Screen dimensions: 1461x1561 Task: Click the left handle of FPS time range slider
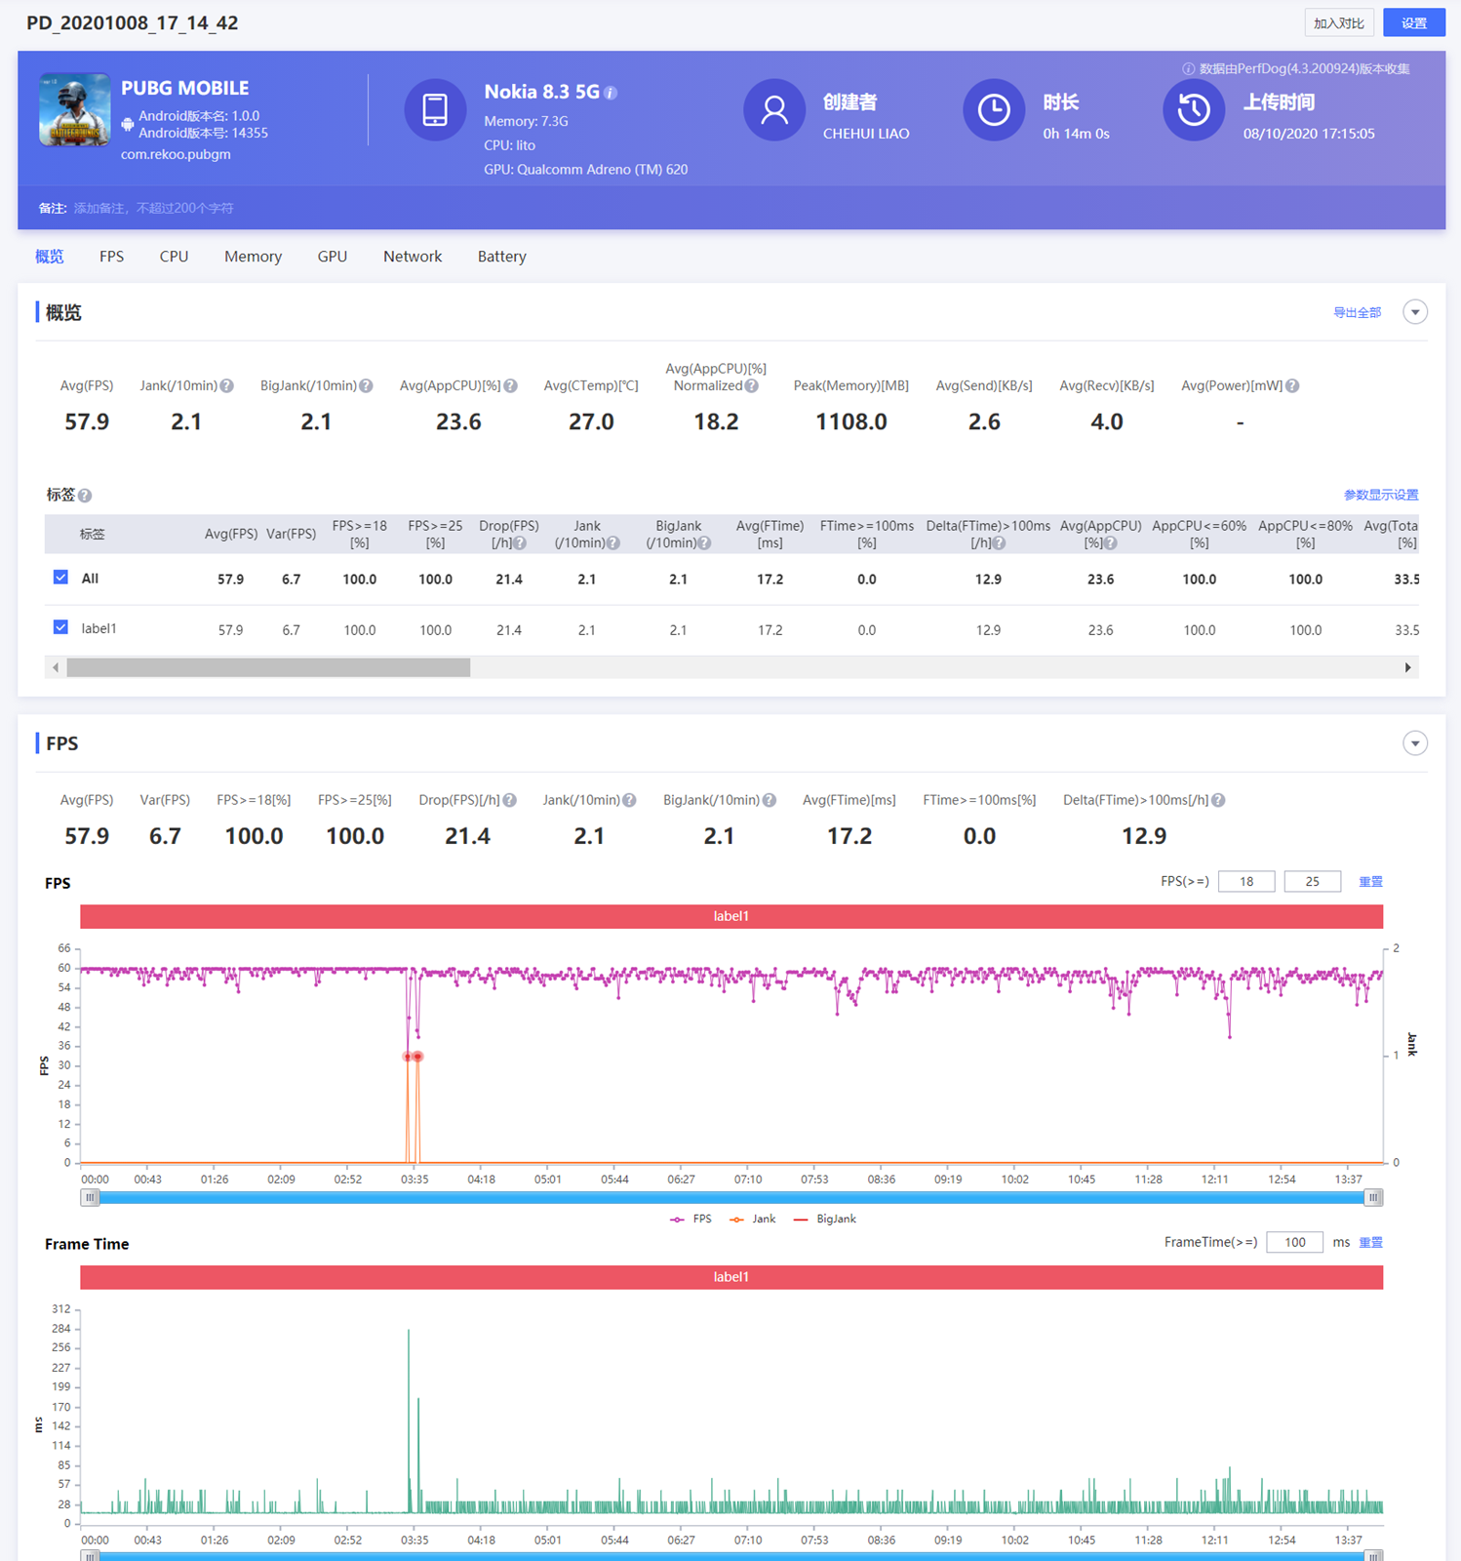point(90,1198)
